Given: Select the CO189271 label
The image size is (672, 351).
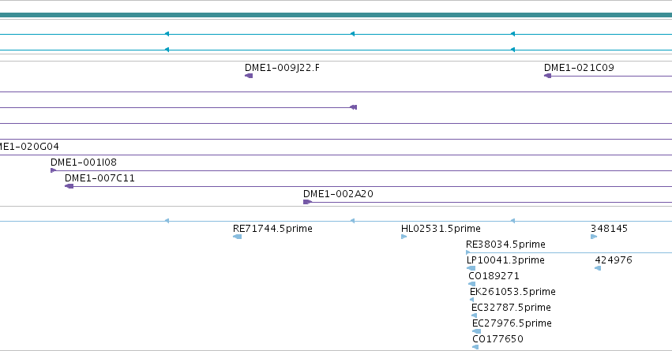Looking at the screenshot, I should (494, 276).
